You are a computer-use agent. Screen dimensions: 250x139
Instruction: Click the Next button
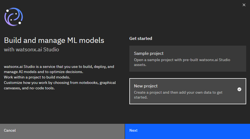click(x=187, y=131)
